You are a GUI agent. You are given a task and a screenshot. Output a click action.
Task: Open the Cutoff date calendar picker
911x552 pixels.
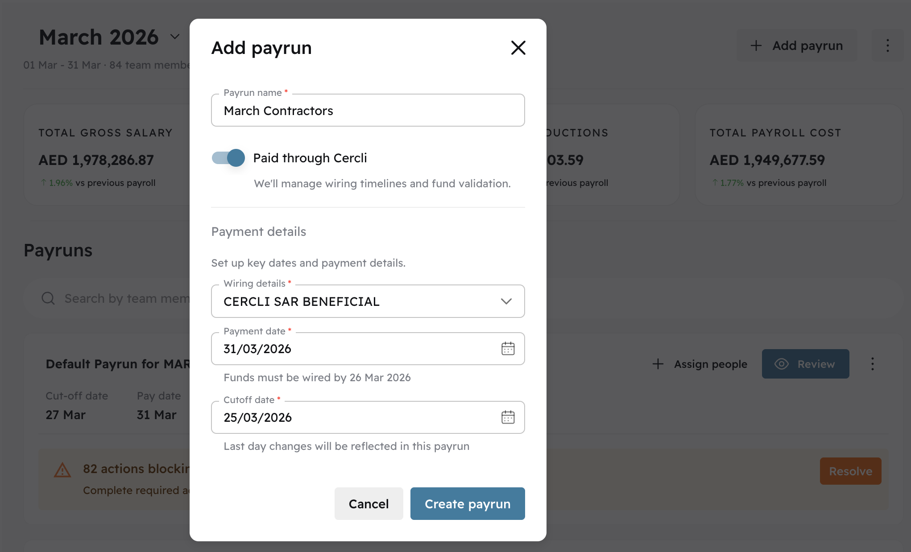pos(508,417)
